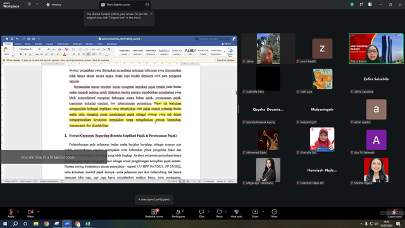
Task: Click the 4 unassigned participants tooltip
Action: pyautogui.click(x=154, y=199)
